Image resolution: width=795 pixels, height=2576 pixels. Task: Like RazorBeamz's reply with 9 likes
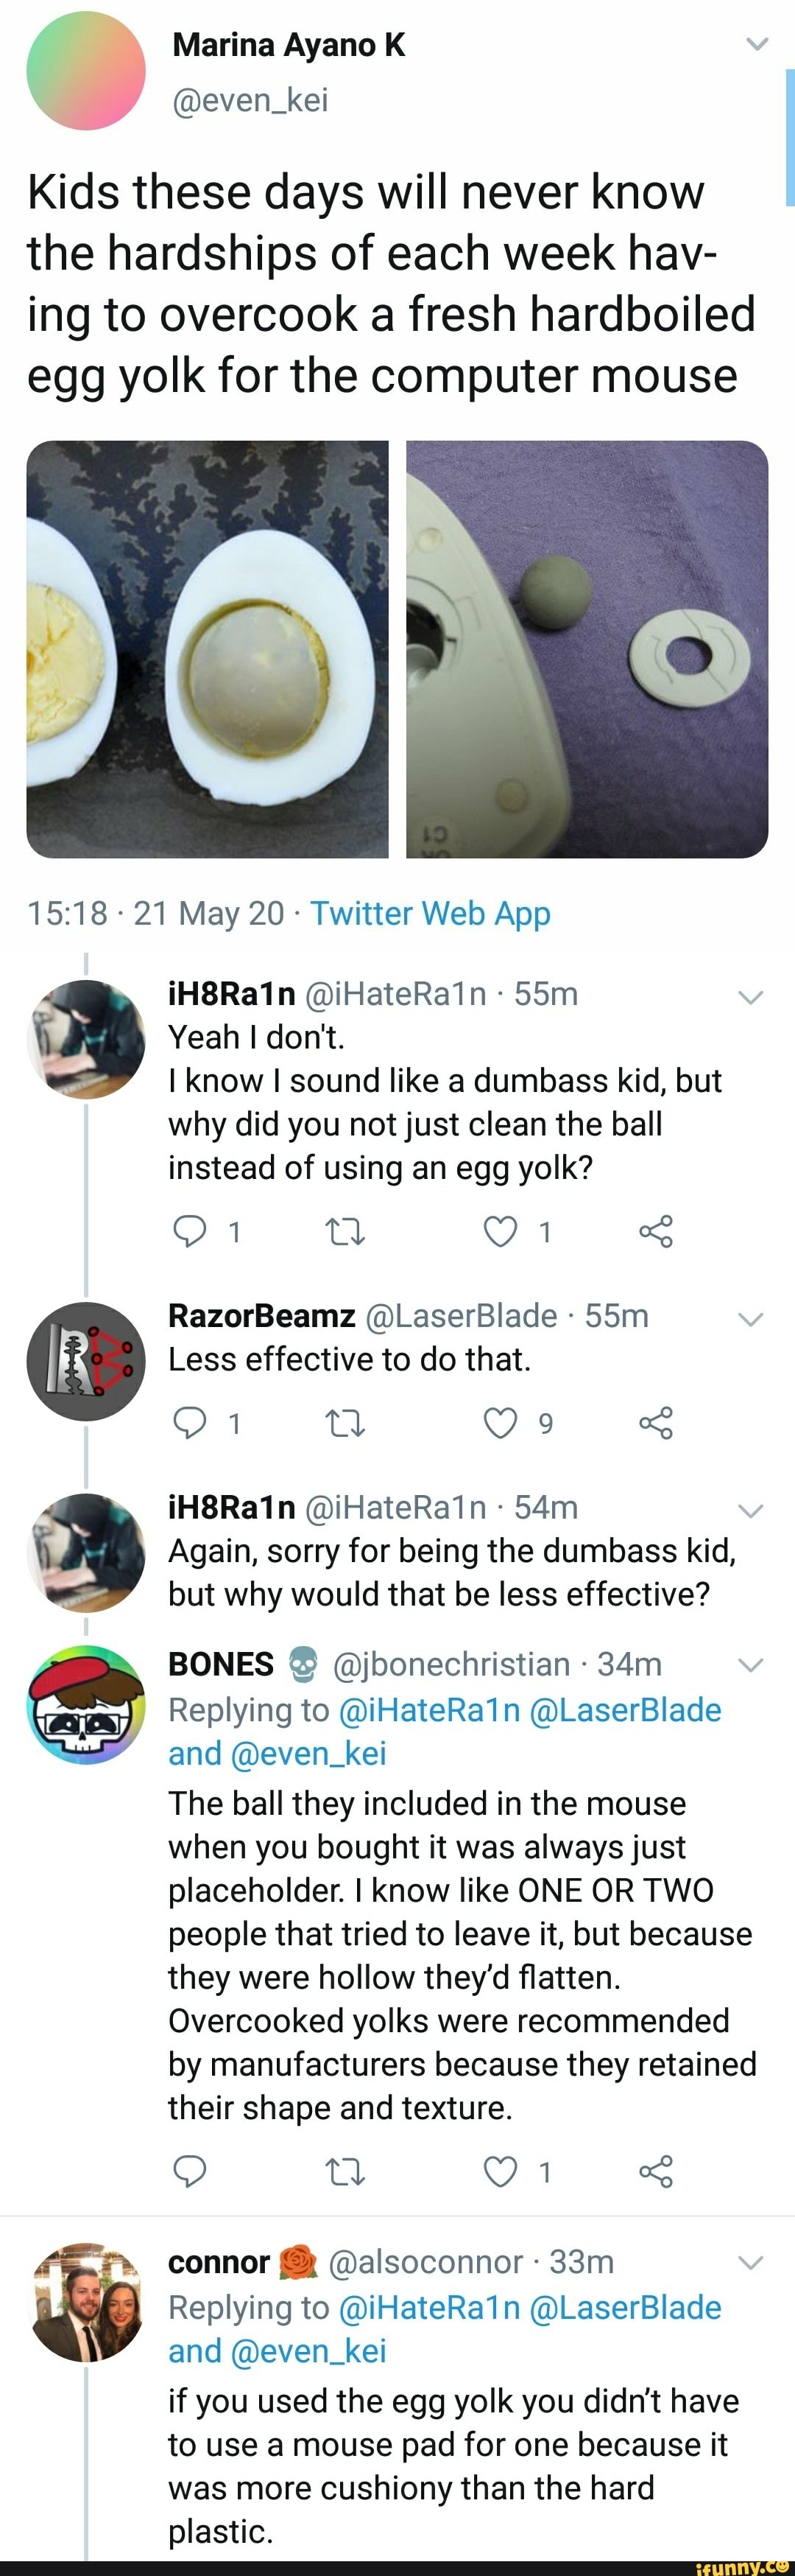pyautogui.click(x=499, y=1422)
